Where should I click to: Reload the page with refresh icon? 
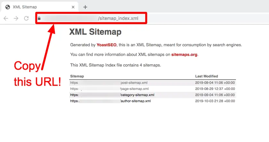click(26, 18)
